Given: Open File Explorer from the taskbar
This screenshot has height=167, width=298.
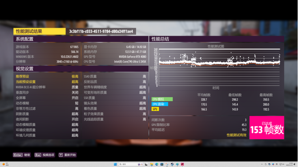Looking at the screenshot, I should pos(152,164).
